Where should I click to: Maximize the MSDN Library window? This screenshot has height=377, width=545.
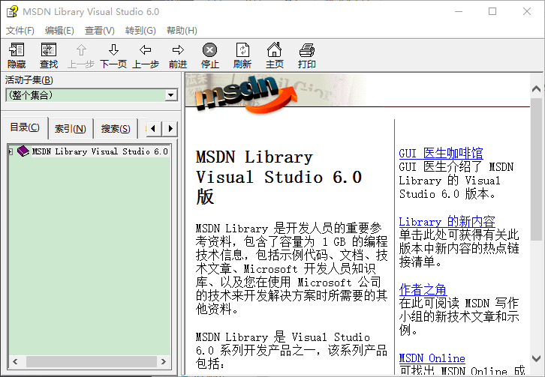[x=492, y=11]
